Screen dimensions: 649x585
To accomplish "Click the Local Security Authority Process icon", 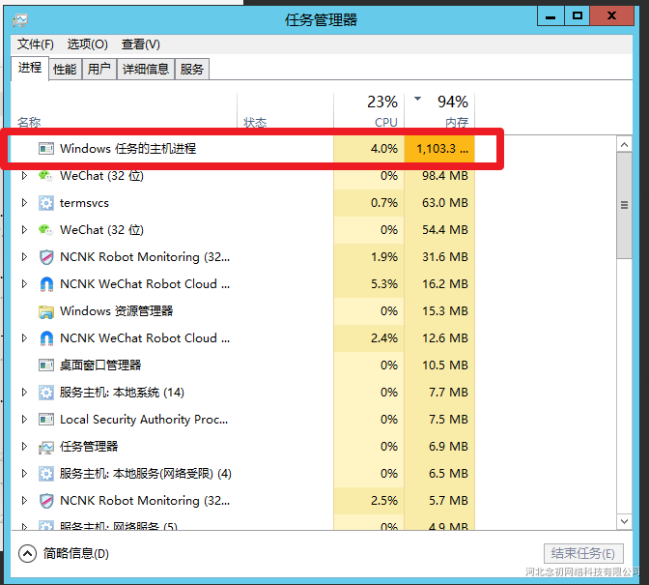I will click(46, 420).
